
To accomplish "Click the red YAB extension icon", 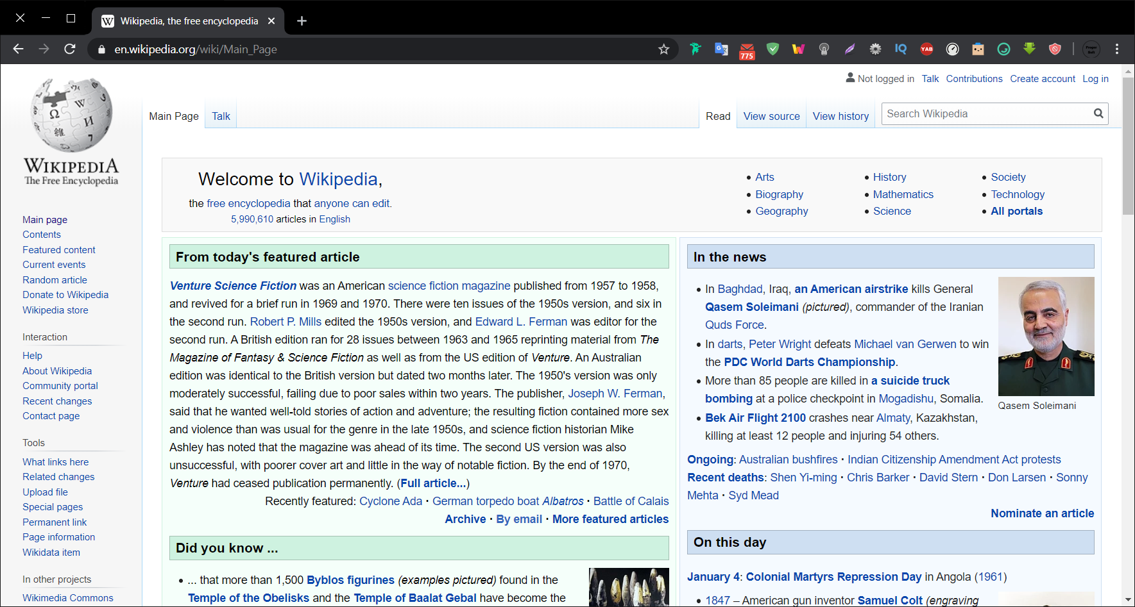I will [926, 49].
